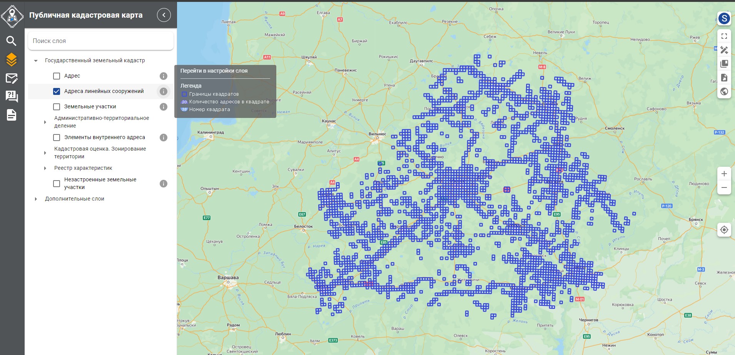Center map on my location
The image size is (735, 355).
(724, 230)
